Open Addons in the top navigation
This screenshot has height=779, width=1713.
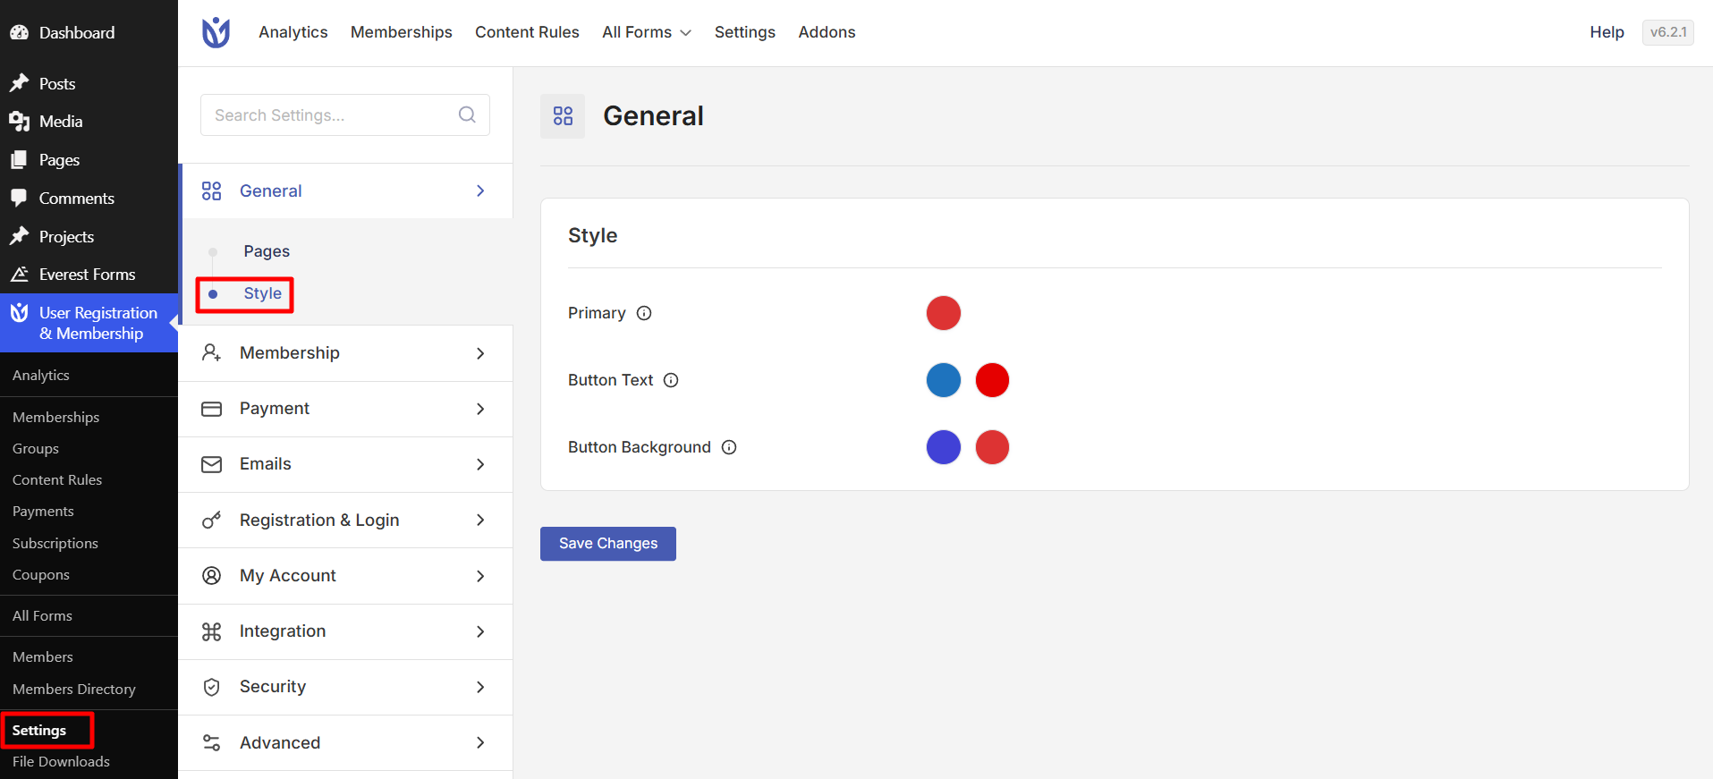827,32
